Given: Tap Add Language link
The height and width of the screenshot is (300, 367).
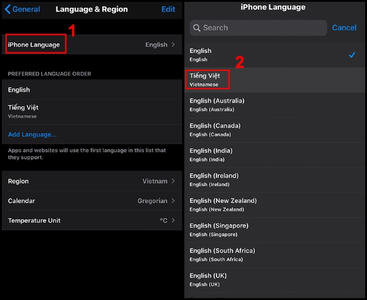Looking at the screenshot, I should pyautogui.click(x=32, y=134).
